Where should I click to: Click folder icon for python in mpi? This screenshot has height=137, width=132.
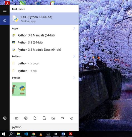pyautogui.click(x=14, y=71)
